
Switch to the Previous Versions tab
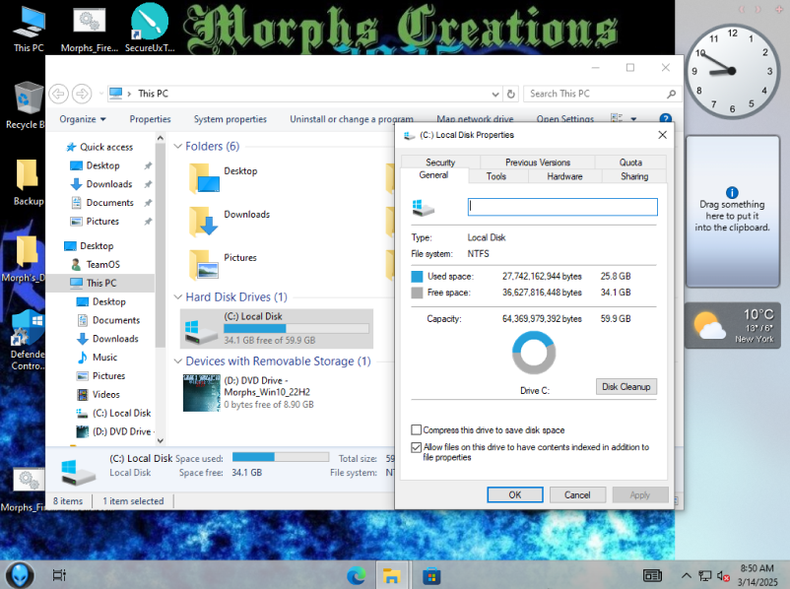[538, 163]
